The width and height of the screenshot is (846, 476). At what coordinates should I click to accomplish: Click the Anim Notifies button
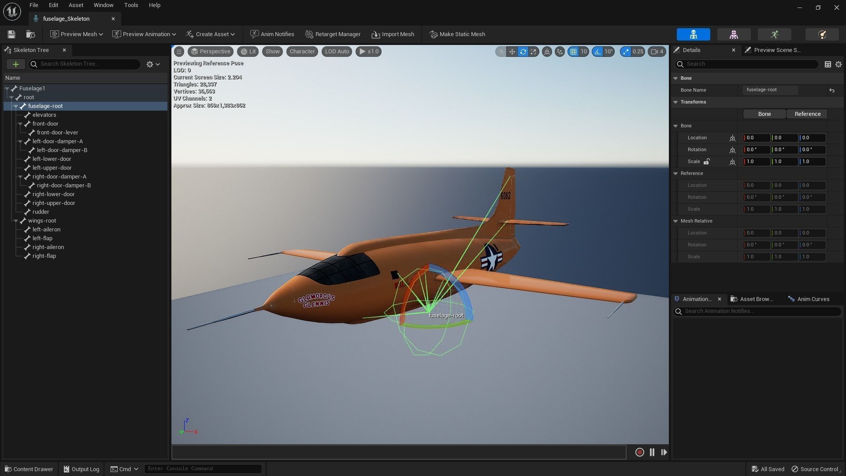tap(272, 34)
